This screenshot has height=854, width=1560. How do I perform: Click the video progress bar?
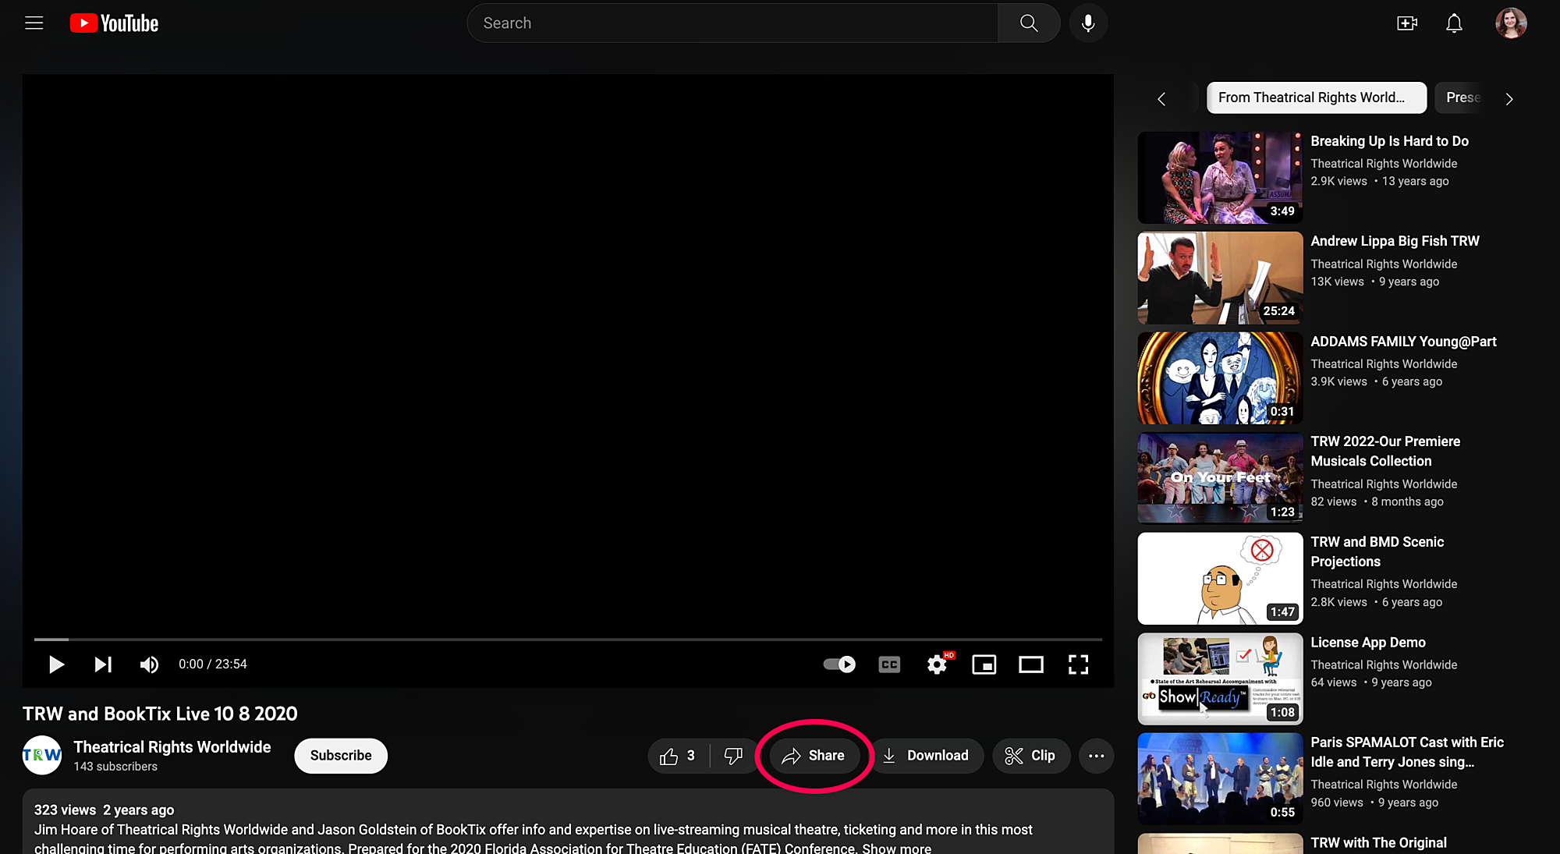568,640
